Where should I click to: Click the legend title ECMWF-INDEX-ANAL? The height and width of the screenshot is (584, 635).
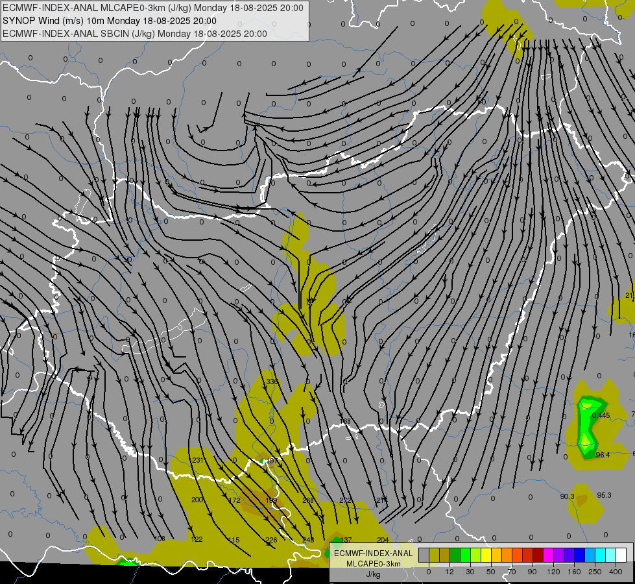click(x=374, y=554)
